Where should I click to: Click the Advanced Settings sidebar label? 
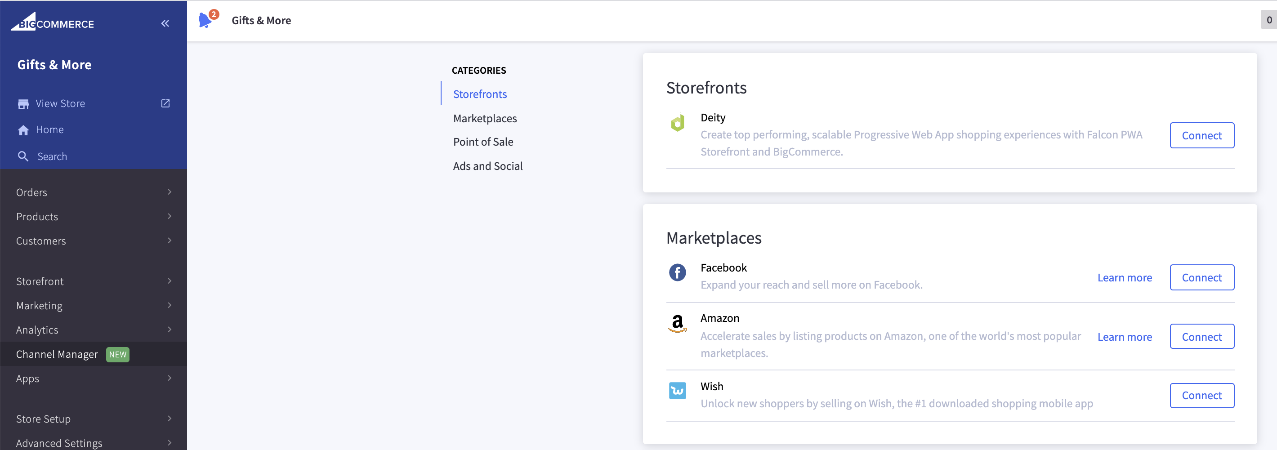pos(59,443)
